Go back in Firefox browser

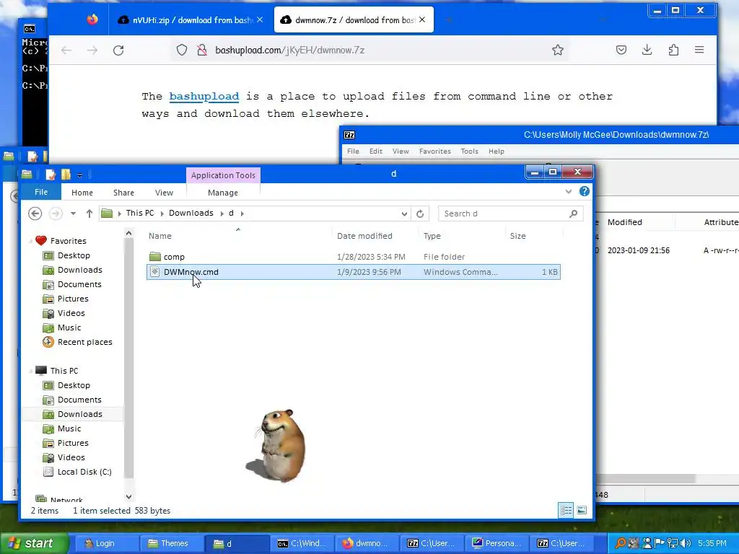(66, 50)
